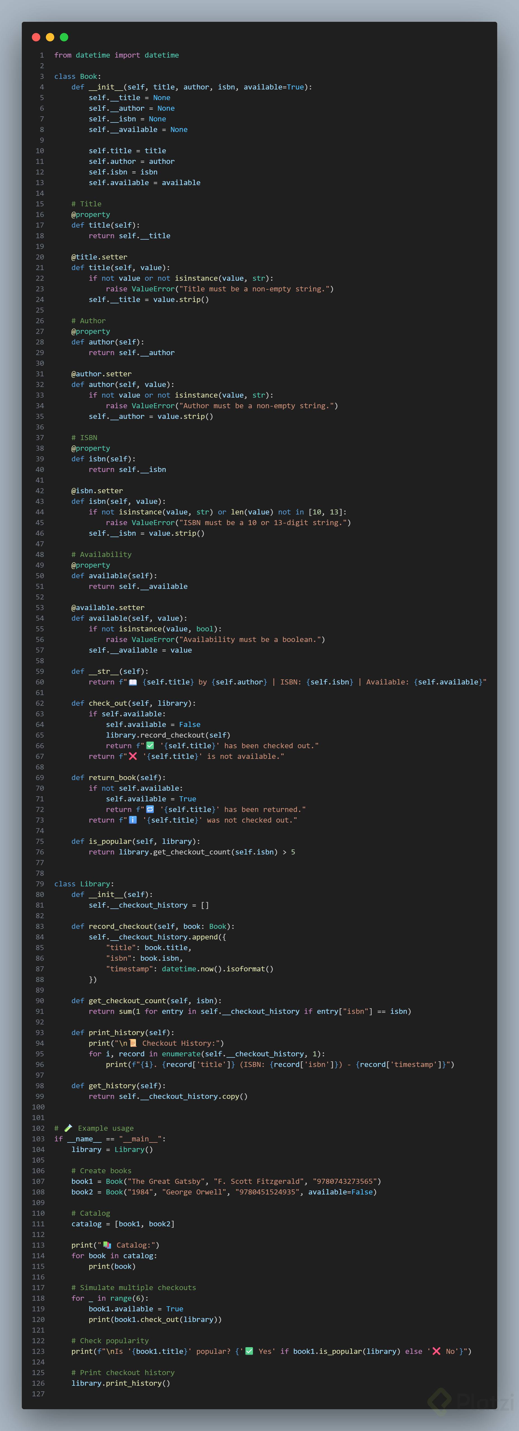This screenshot has width=519, height=1431.
Task: Click the '# Print checkout history' comment
Action: (x=123, y=1373)
